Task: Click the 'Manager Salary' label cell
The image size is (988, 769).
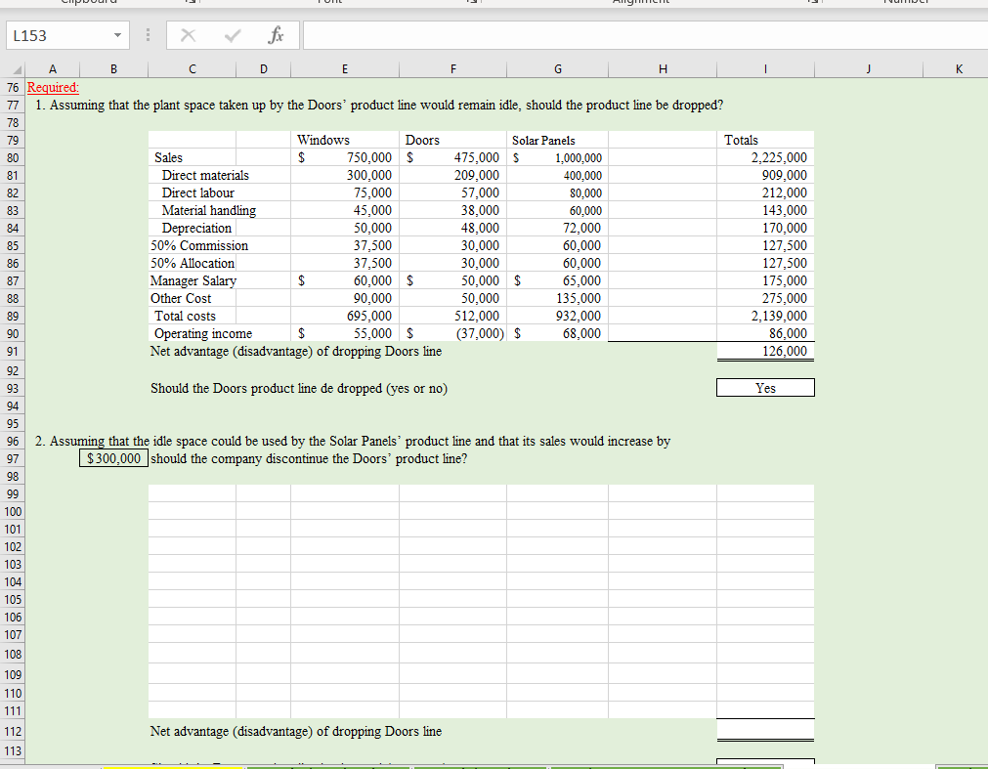Action: (193, 281)
